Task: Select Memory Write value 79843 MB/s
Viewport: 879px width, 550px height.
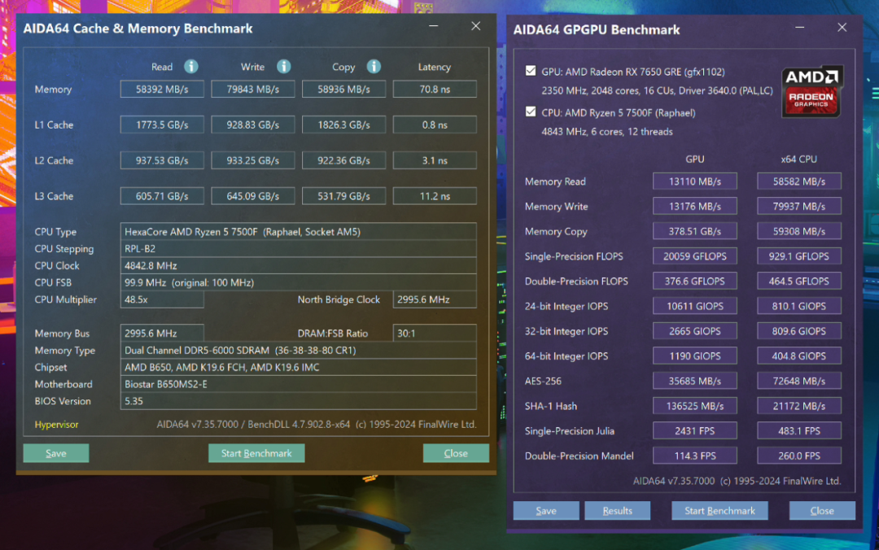Action: pyautogui.click(x=253, y=89)
